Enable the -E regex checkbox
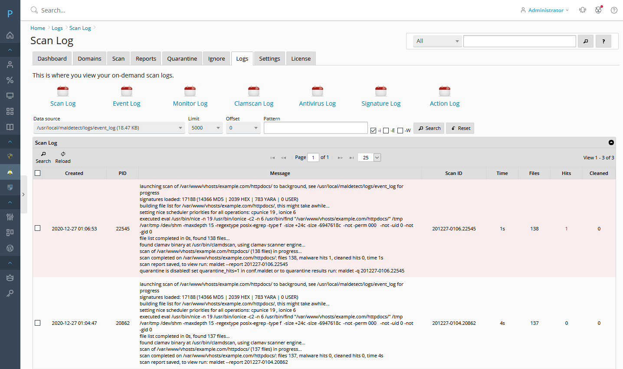Screen dimensions: 623x369 (386, 130)
